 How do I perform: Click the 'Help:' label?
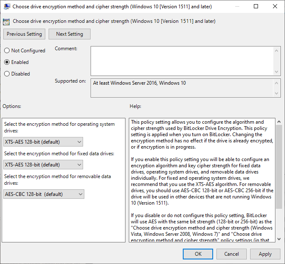tap(135, 106)
